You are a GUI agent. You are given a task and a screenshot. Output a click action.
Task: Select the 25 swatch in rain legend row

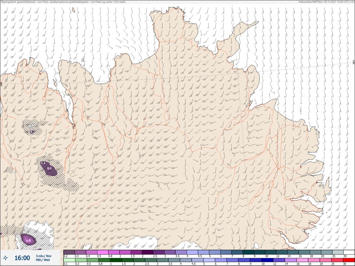337,260
